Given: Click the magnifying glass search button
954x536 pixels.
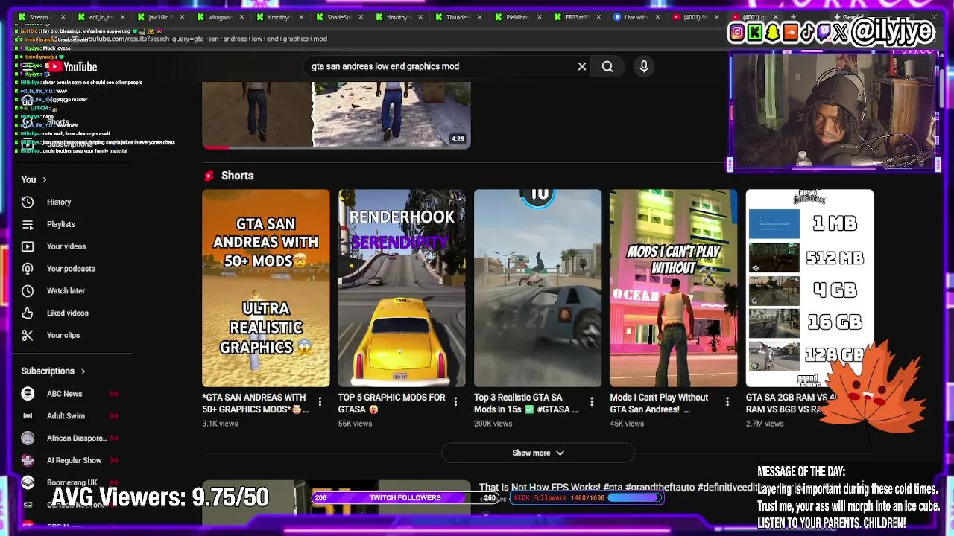Looking at the screenshot, I should coord(607,66).
